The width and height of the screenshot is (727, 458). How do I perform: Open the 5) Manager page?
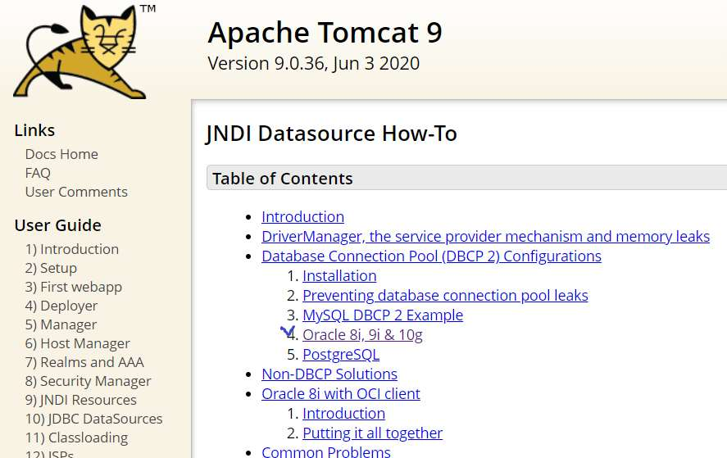[x=61, y=324]
